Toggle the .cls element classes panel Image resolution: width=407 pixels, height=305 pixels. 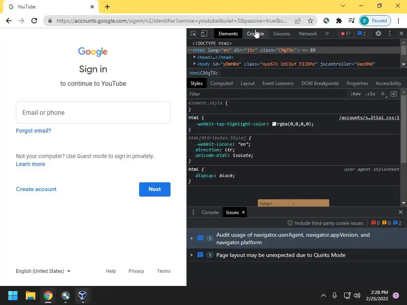pos(370,94)
